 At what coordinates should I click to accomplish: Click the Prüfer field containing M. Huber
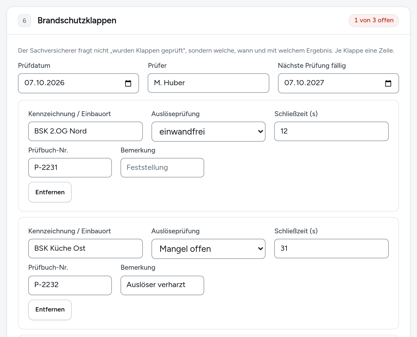coord(208,83)
